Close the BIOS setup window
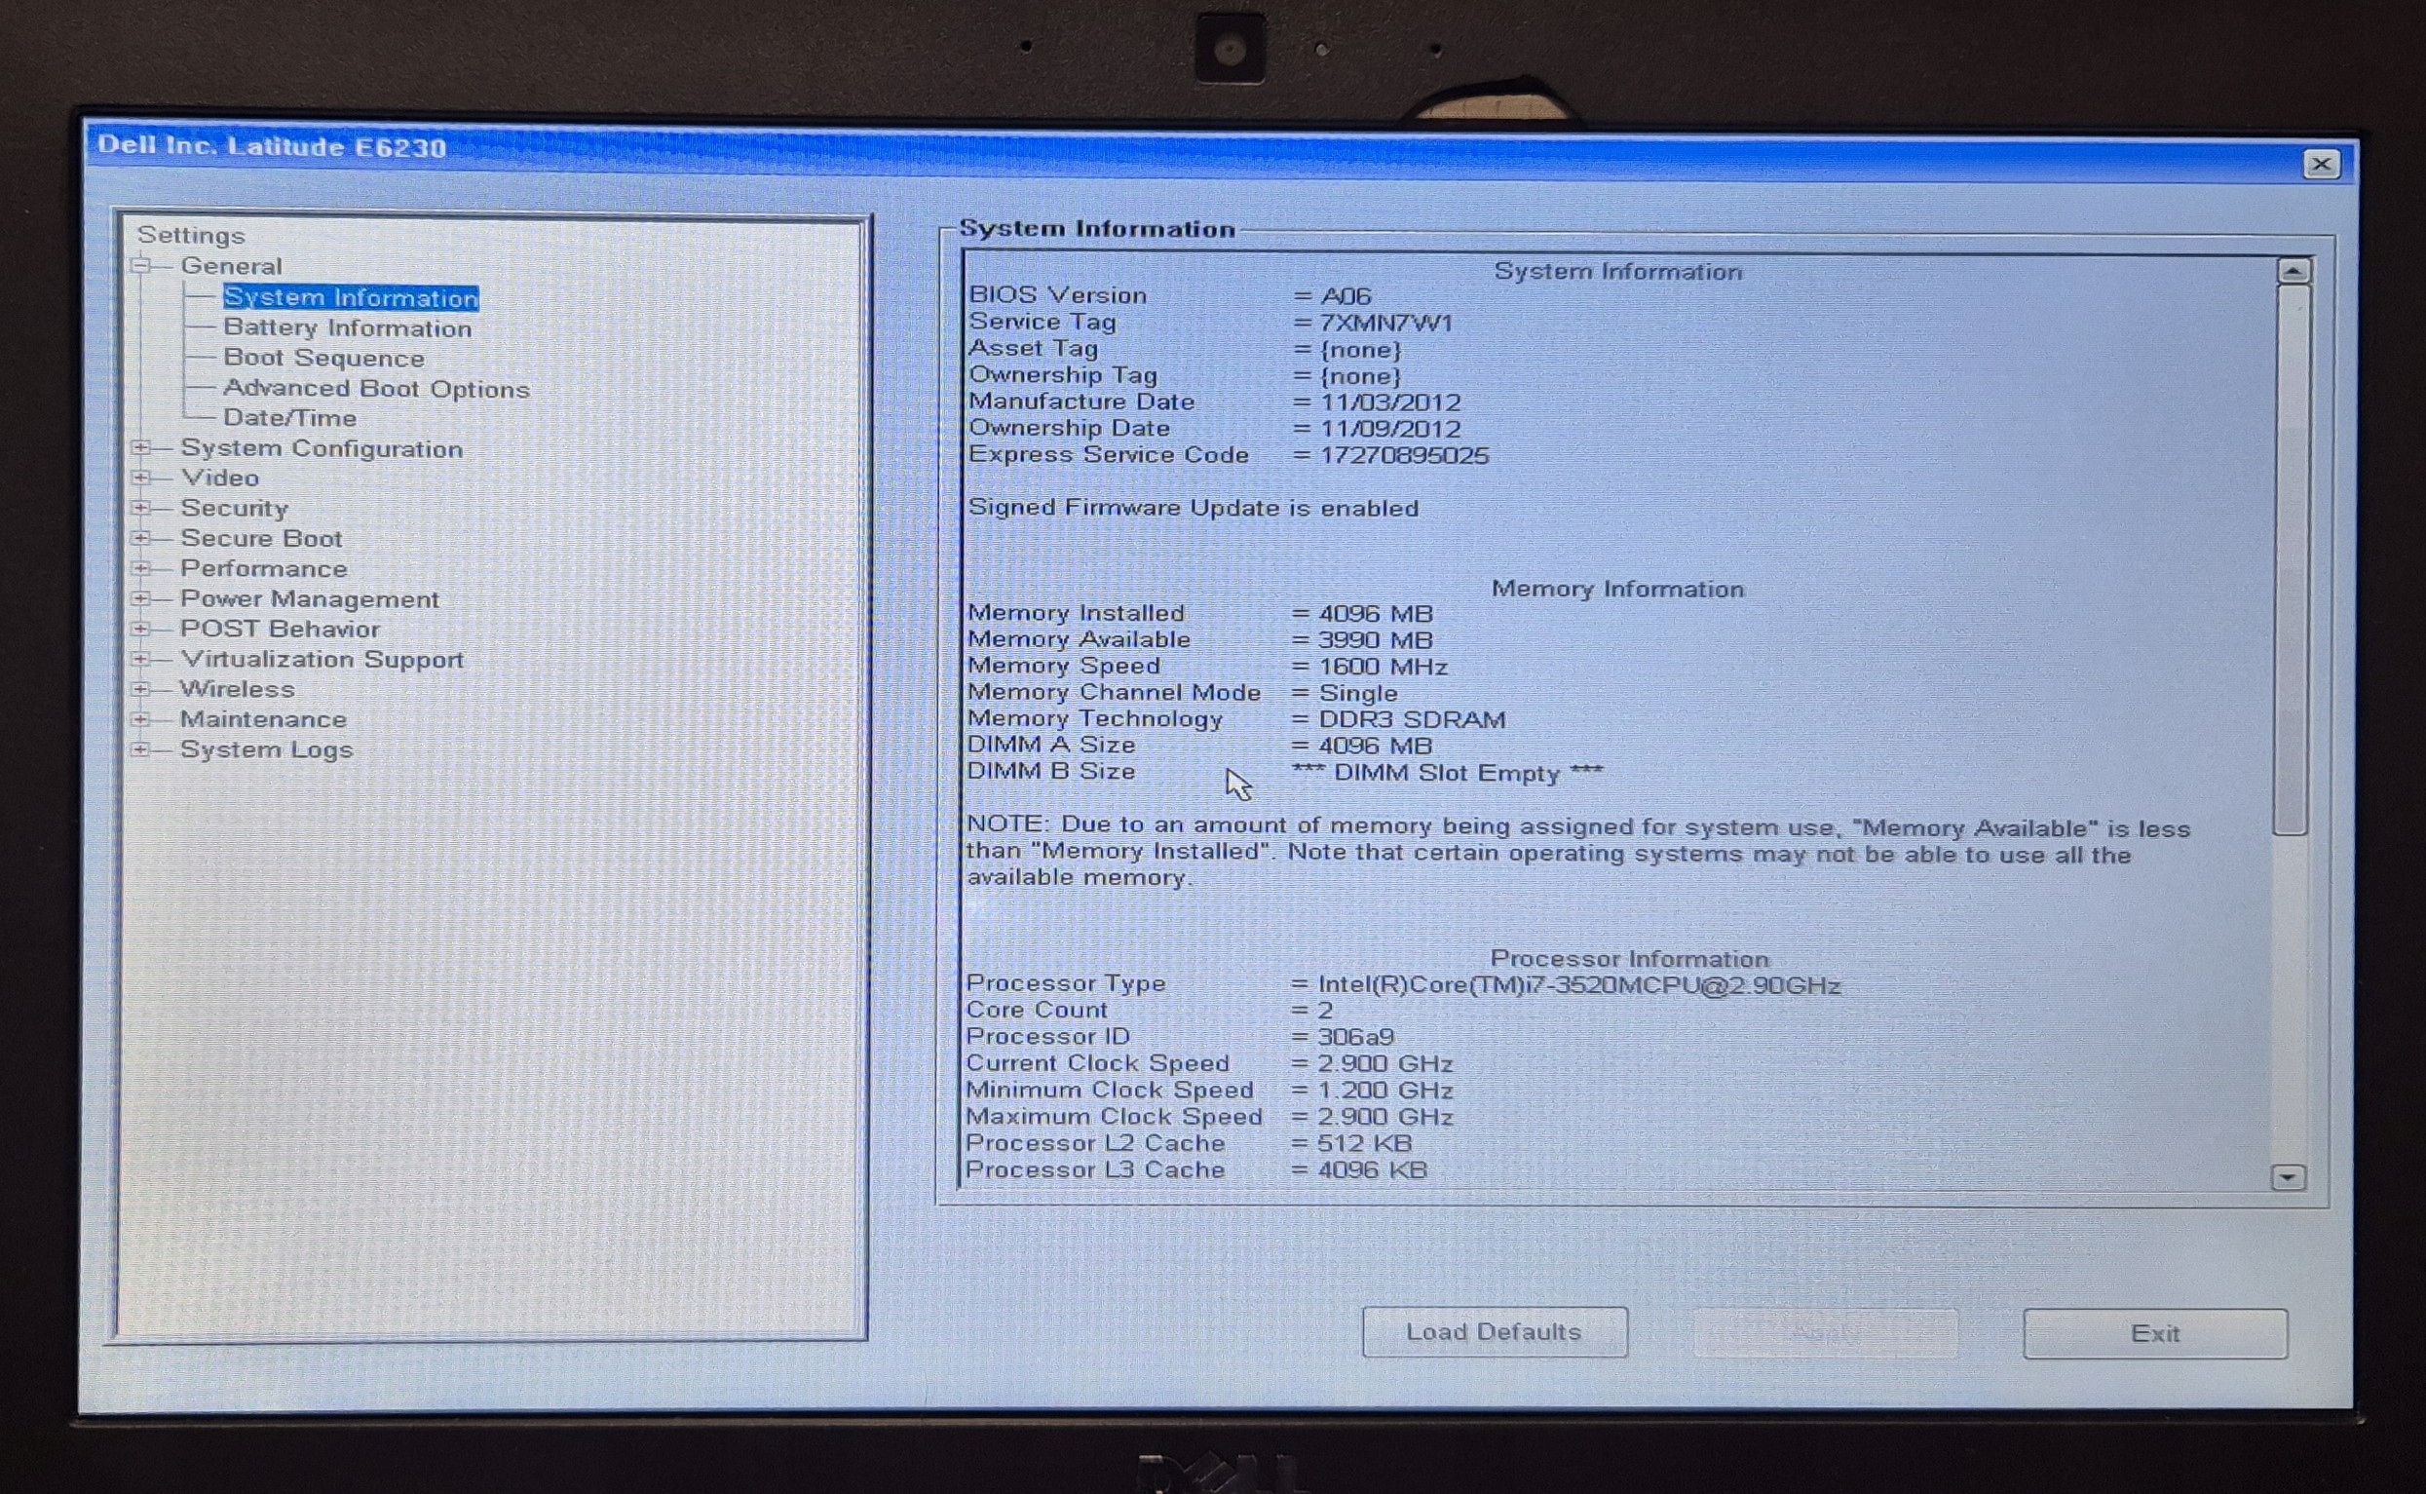Image resolution: width=2426 pixels, height=1494 pixels. (2321, 164)
